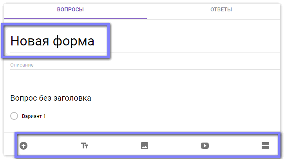Focus the form description placeholder text

coord(22,65)
